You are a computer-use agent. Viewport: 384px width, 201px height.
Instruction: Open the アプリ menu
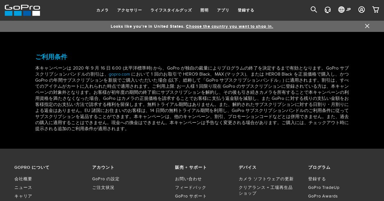[223, 10]
